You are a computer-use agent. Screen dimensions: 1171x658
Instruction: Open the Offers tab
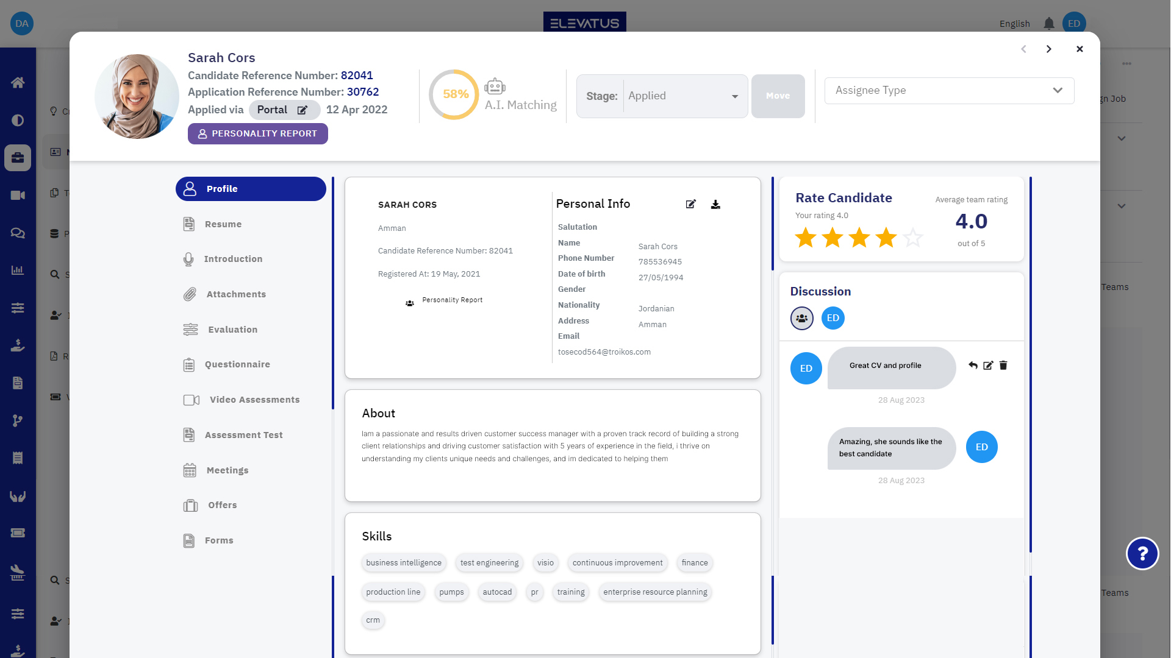coord(222,505)
